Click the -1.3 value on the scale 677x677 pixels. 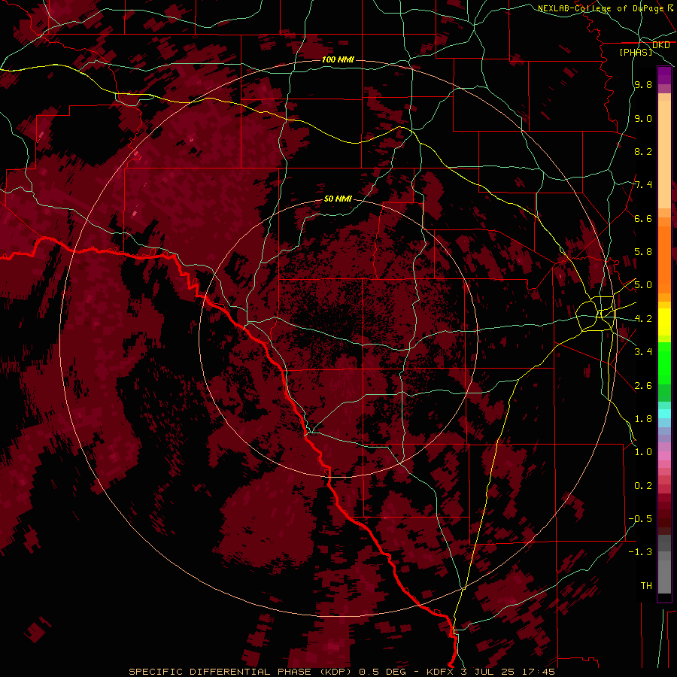tap(640, 552)
